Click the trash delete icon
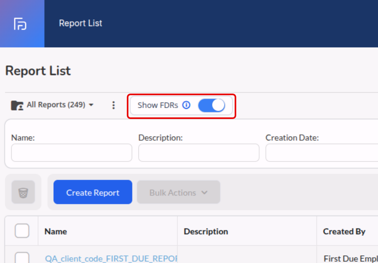The width and height of the screenshot is (378, 263). tap(23, 192)
